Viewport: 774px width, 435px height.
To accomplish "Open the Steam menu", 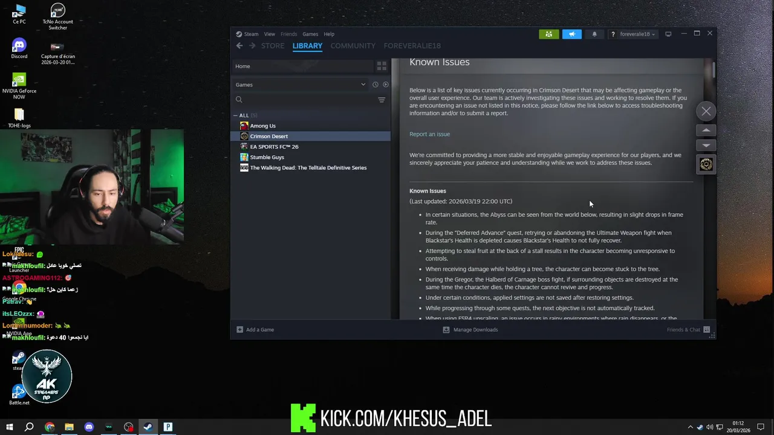I will tap(247, 34).
